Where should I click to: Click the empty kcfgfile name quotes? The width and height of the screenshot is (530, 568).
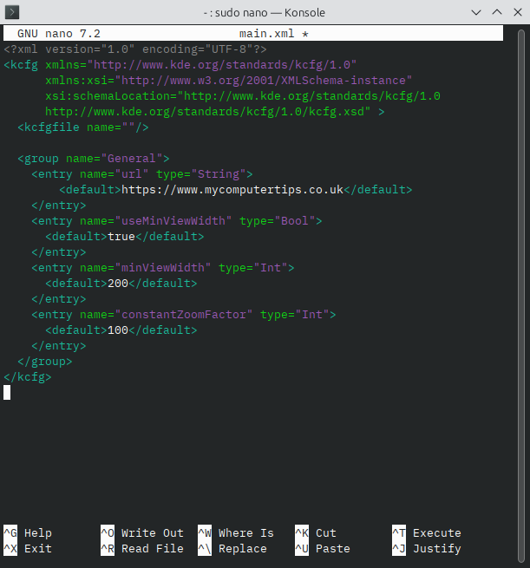(x=128, y=127)
